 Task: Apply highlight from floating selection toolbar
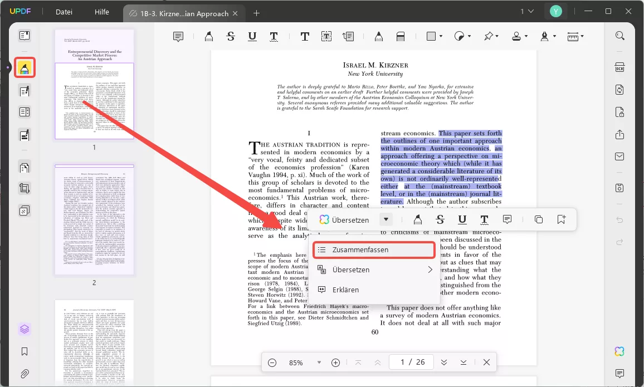point(418,219)
